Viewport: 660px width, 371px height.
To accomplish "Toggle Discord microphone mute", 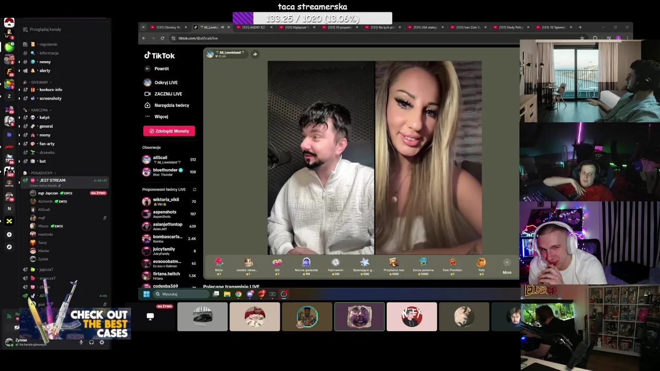I will pos(81,342).
